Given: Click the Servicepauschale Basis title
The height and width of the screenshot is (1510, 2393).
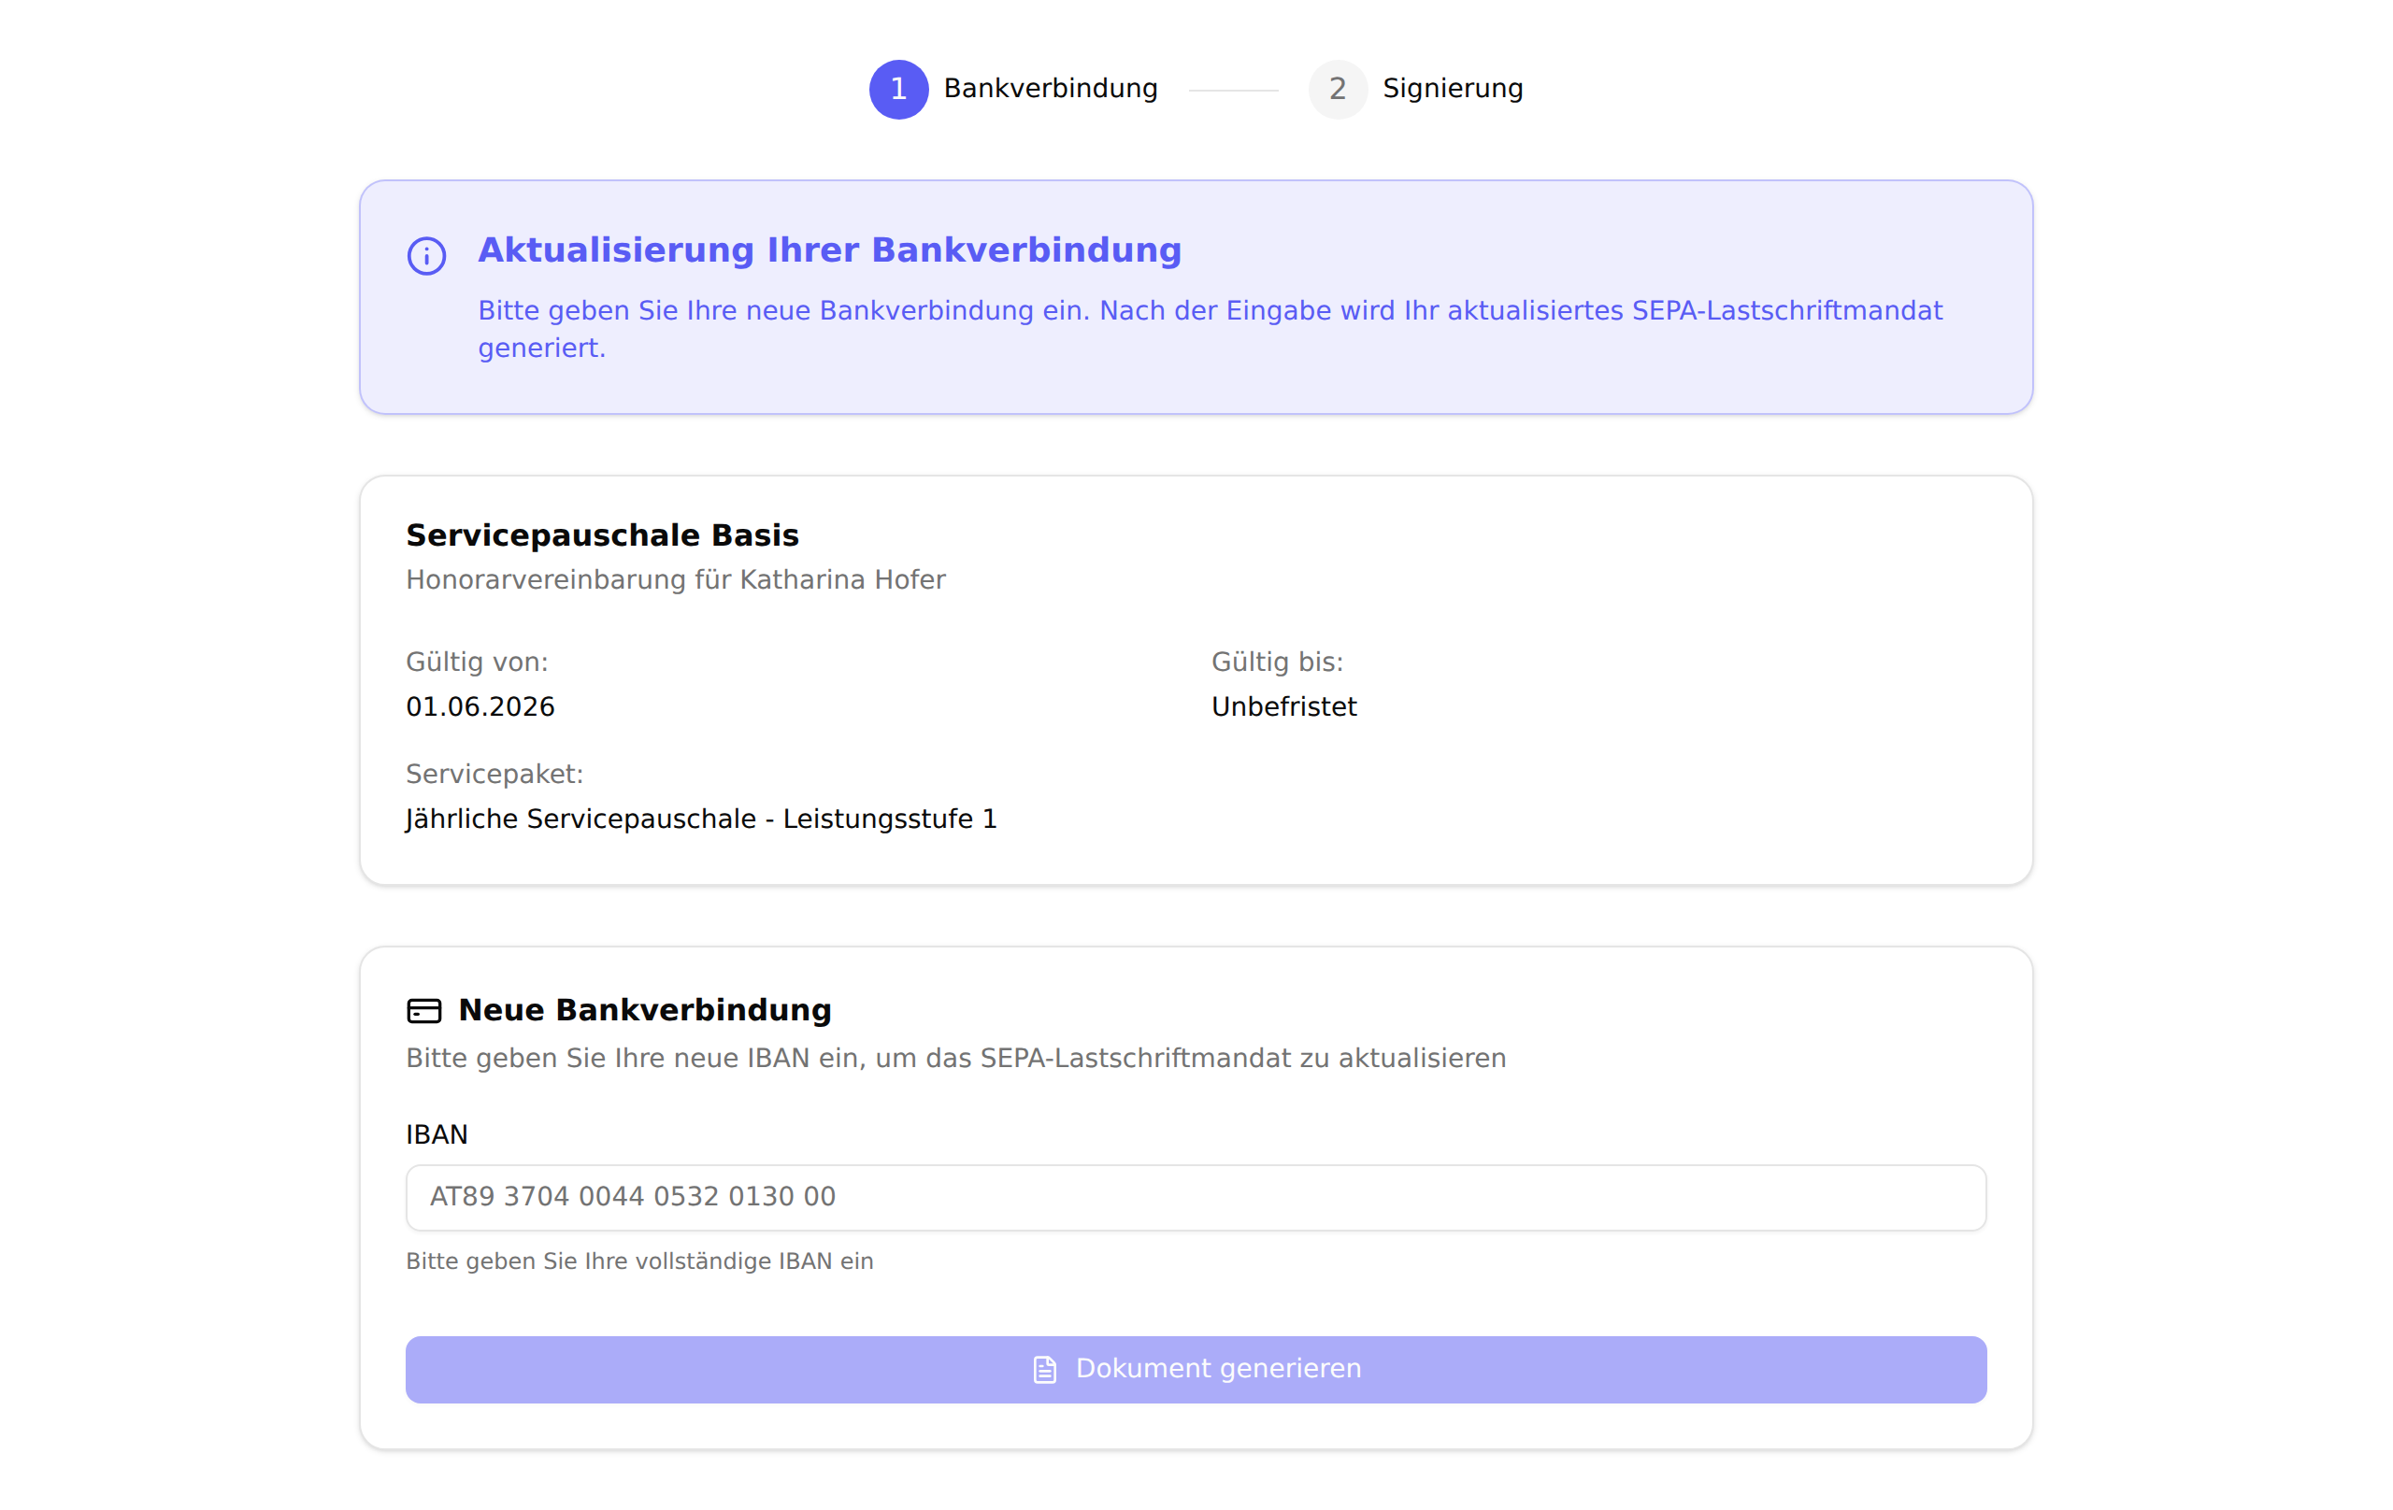Looking at the screenshot, I should [x=602, y=535].
